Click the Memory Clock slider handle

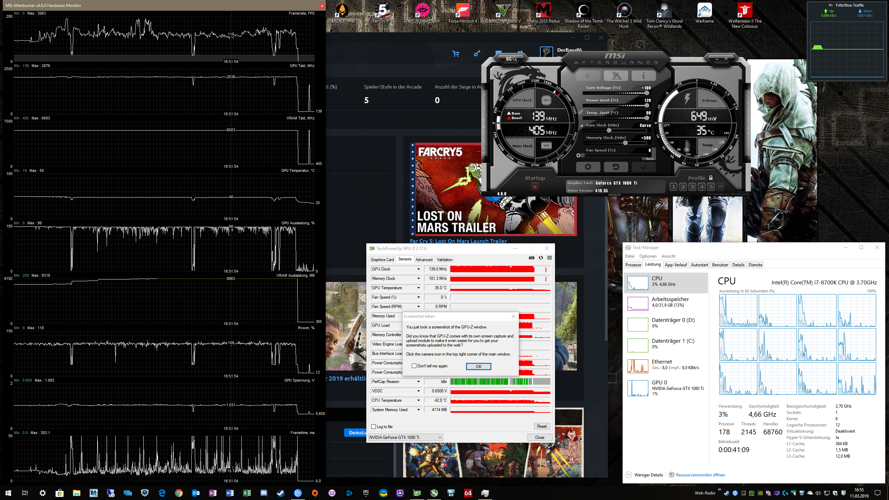click(x=625, y=143)
